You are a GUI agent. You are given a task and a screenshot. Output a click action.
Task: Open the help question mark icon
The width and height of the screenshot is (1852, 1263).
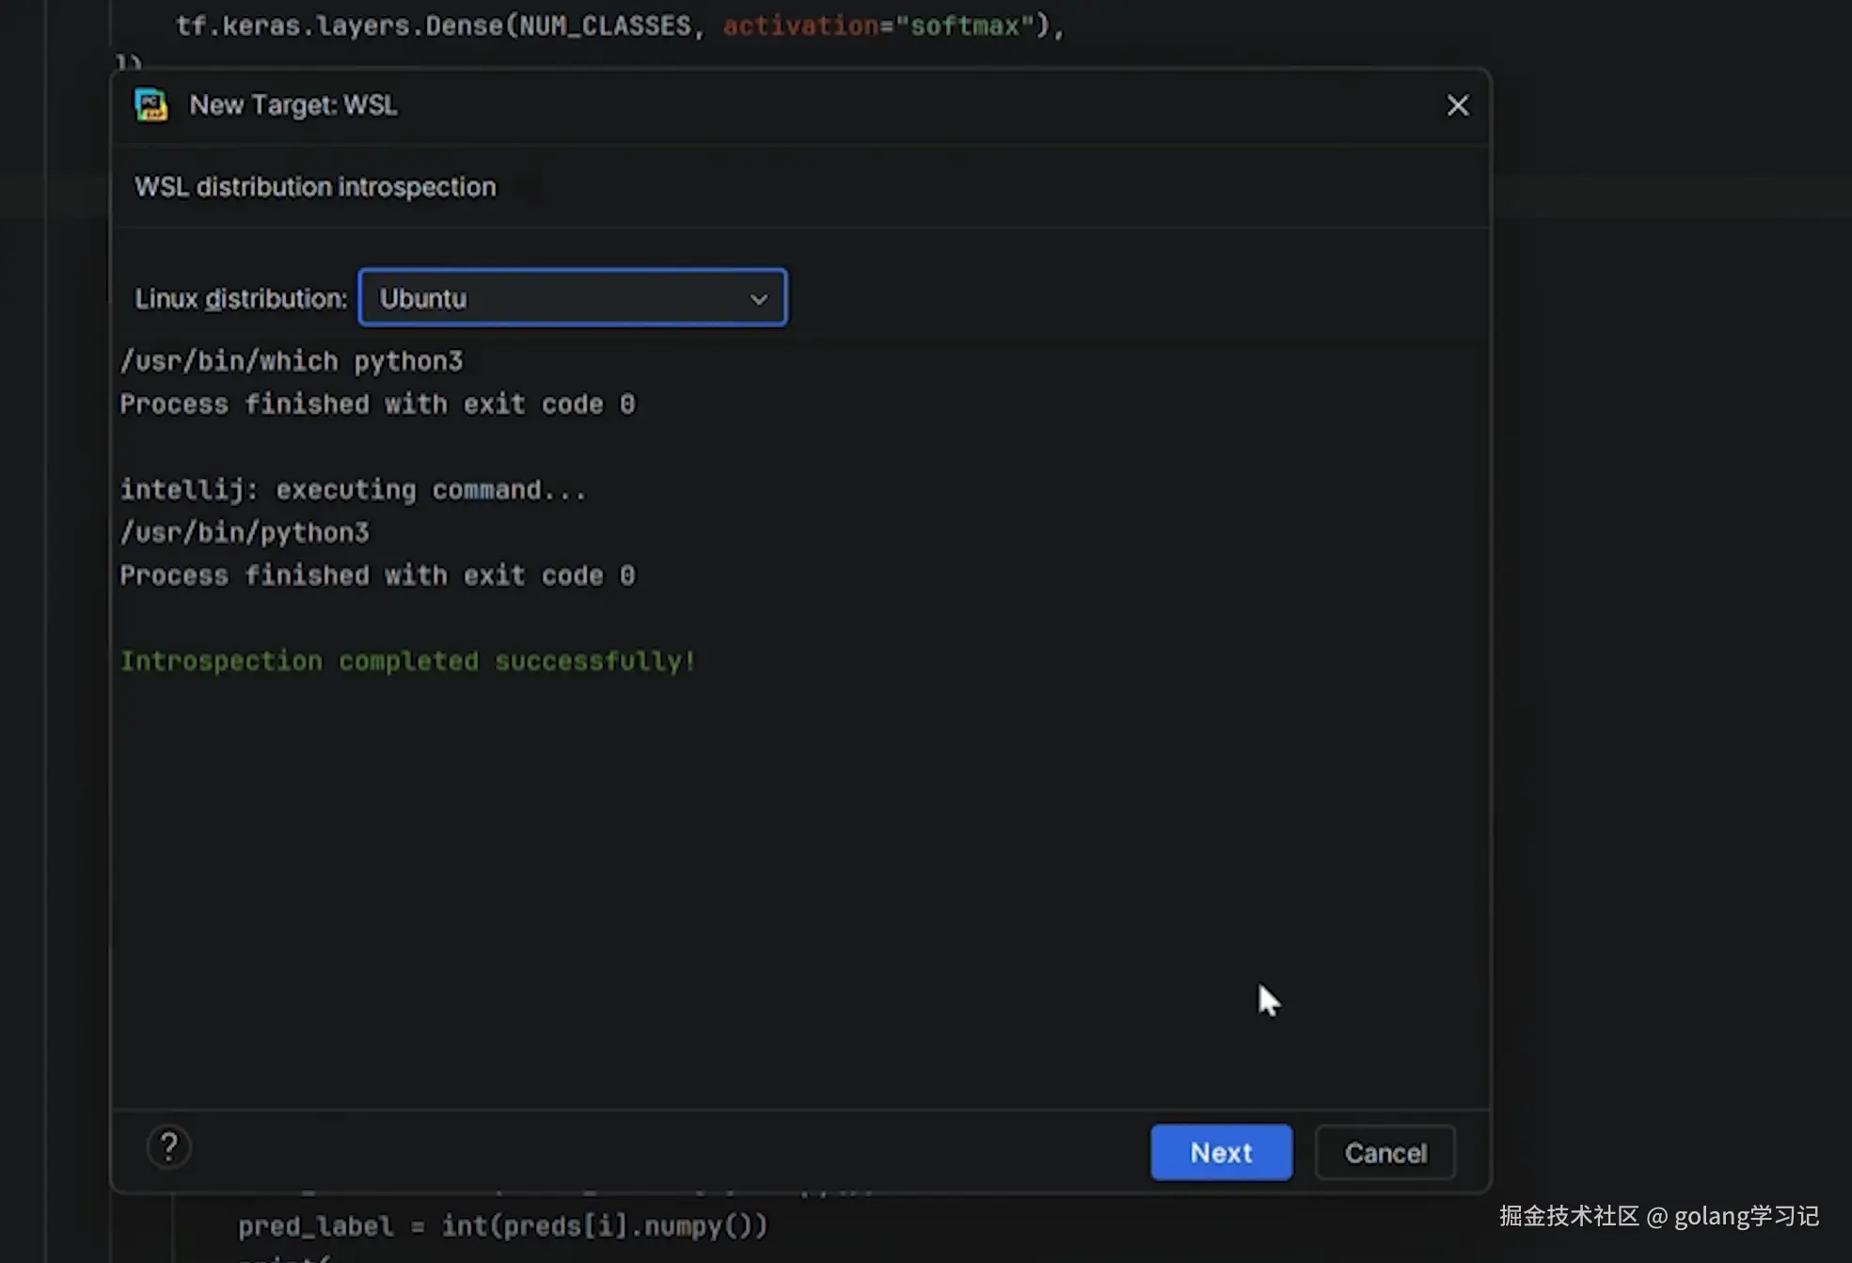tap(169, 1146)
